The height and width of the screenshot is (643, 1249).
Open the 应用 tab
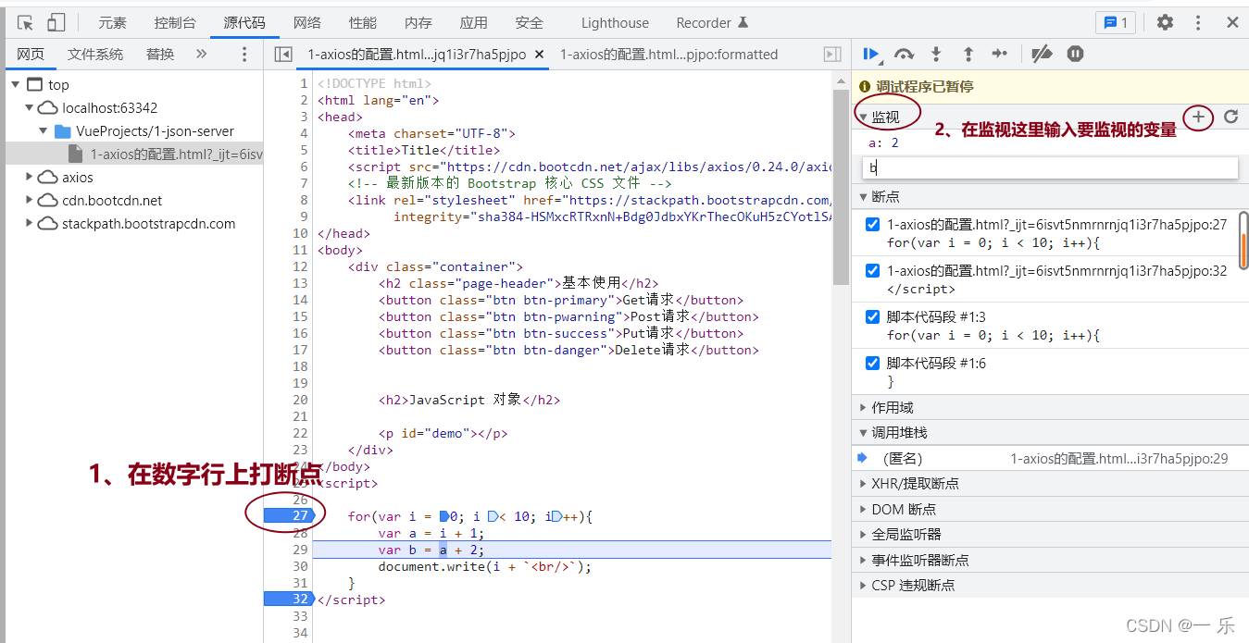(x=473, y=23)
